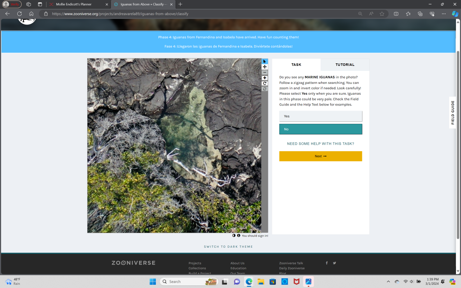The width and height of the screenshot is (461, 288).
Task: Open the clock and calendar flyout
Action: [x=432, y=282]
